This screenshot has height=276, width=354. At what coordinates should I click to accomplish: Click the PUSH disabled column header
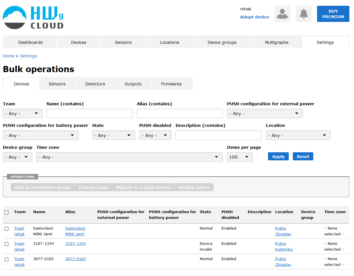click(230, 215)
